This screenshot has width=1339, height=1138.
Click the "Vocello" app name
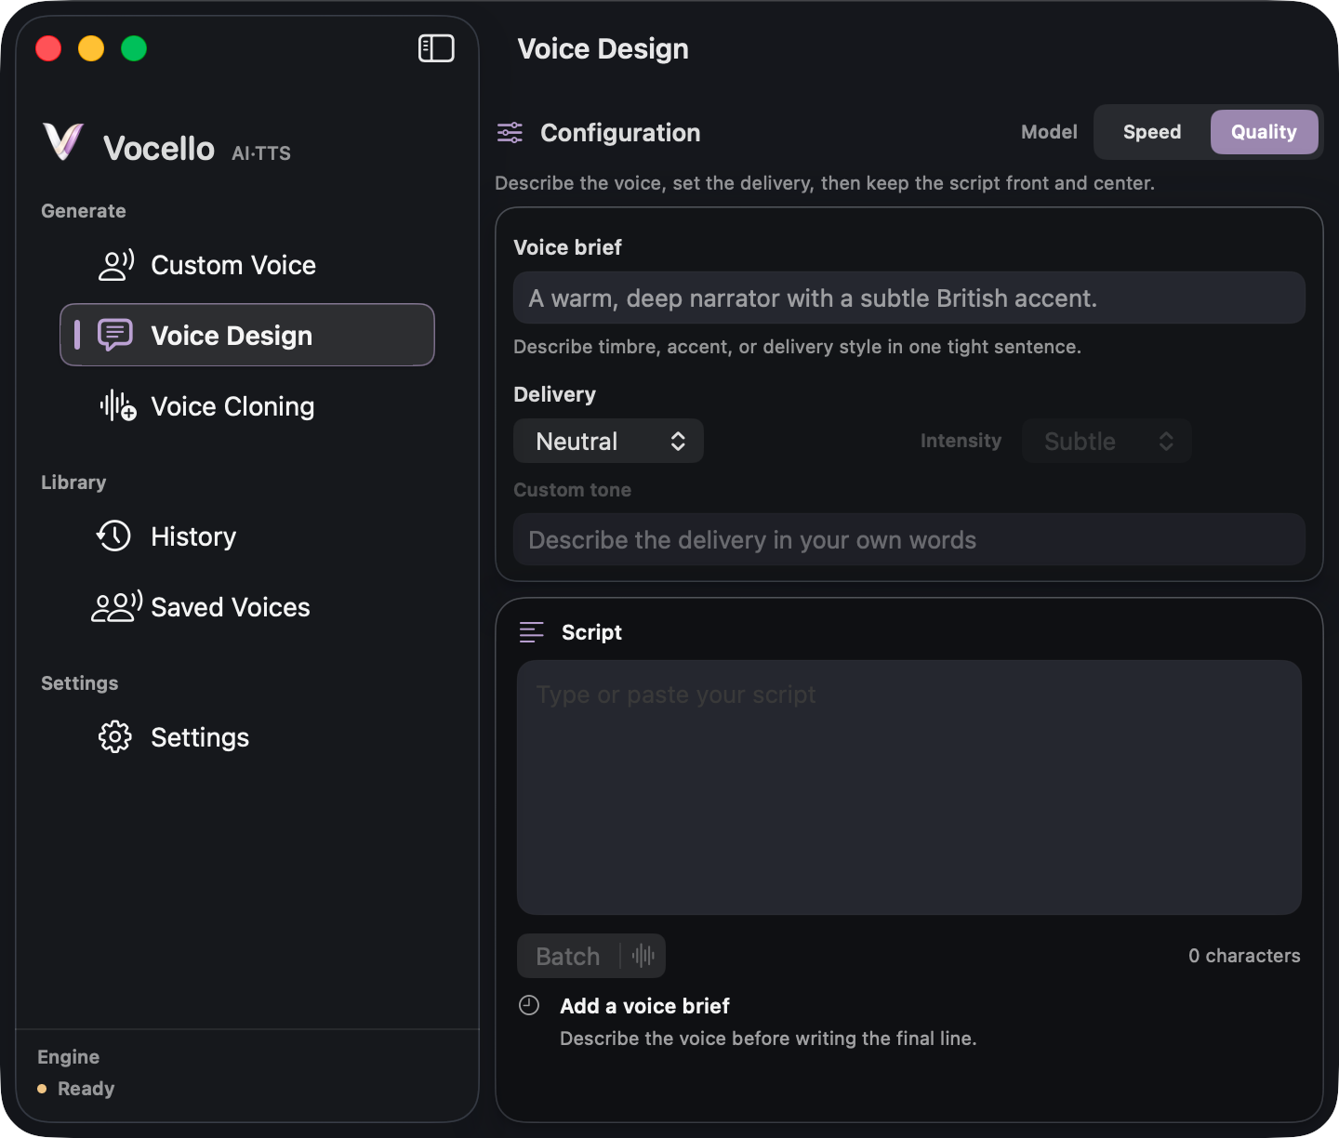click(x=159, y=149)
